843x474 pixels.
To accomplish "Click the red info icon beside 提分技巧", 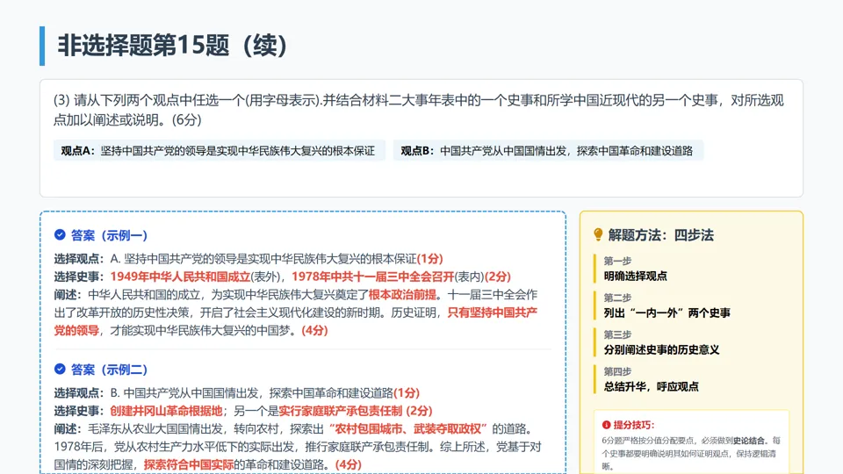I will (607, 425).
